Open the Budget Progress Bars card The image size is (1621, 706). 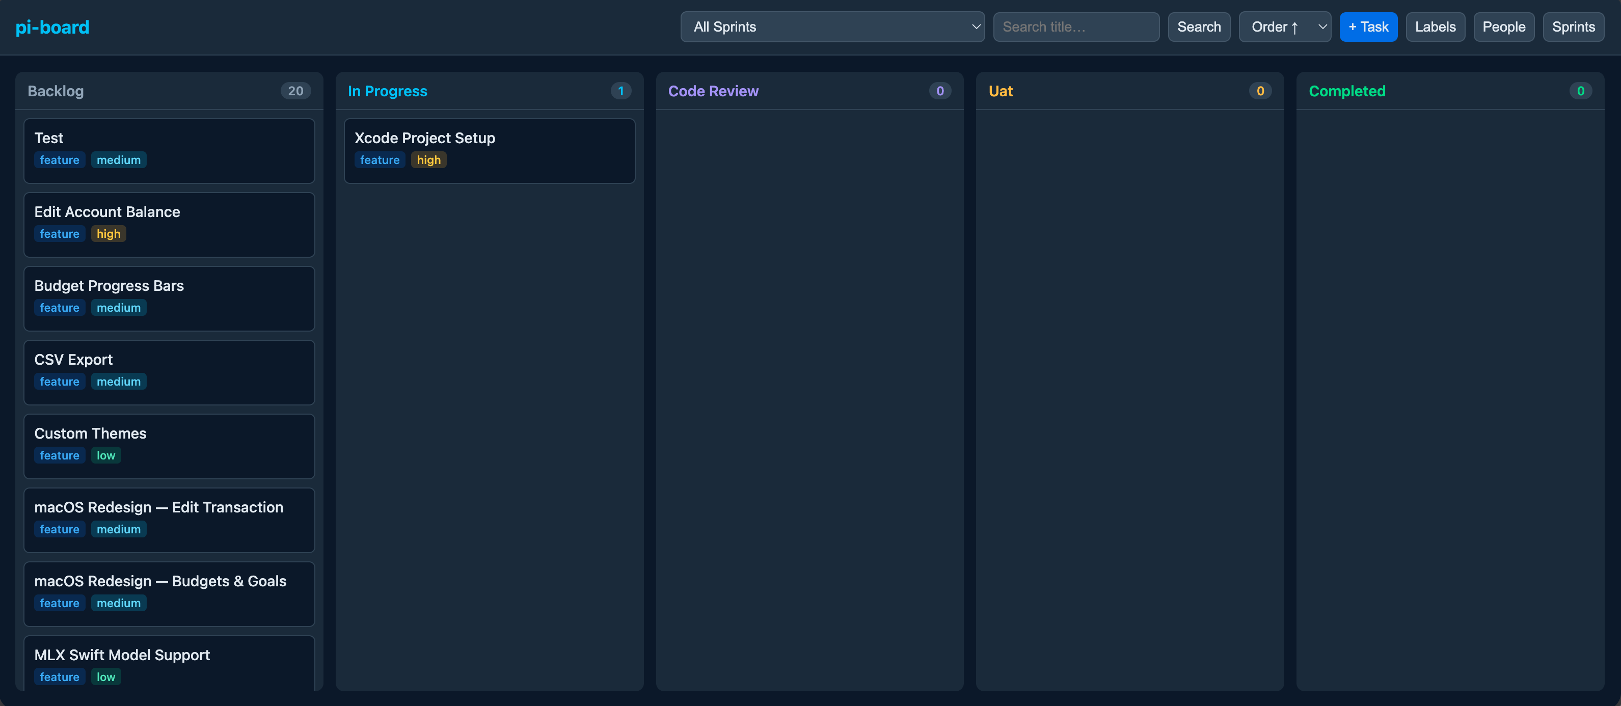coord(169,299)
